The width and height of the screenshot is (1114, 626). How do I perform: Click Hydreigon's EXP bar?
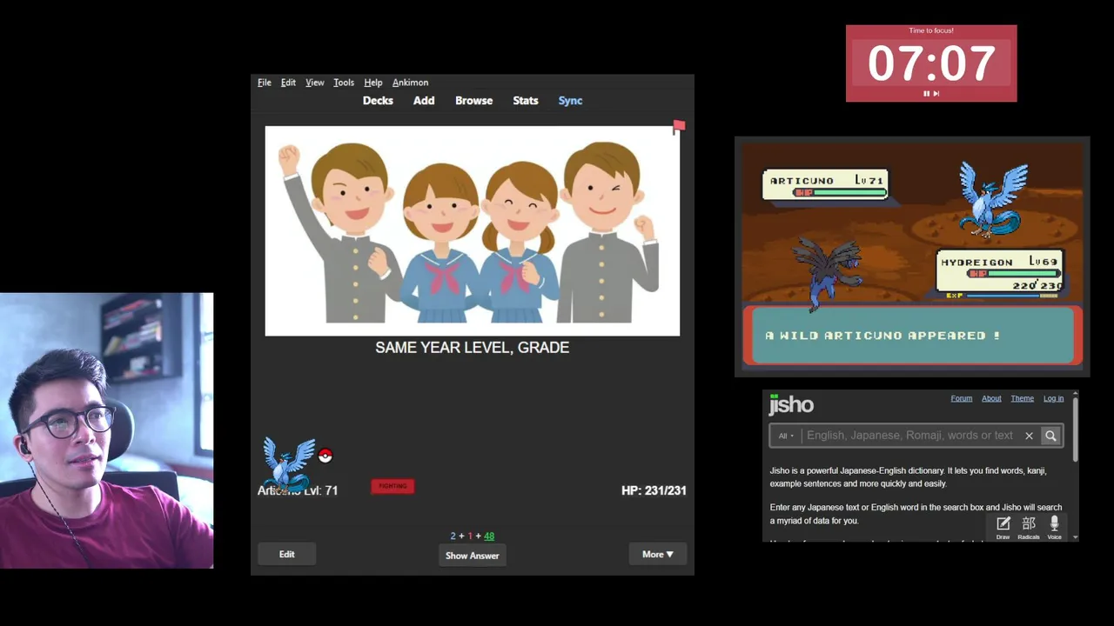[1003, 296]
